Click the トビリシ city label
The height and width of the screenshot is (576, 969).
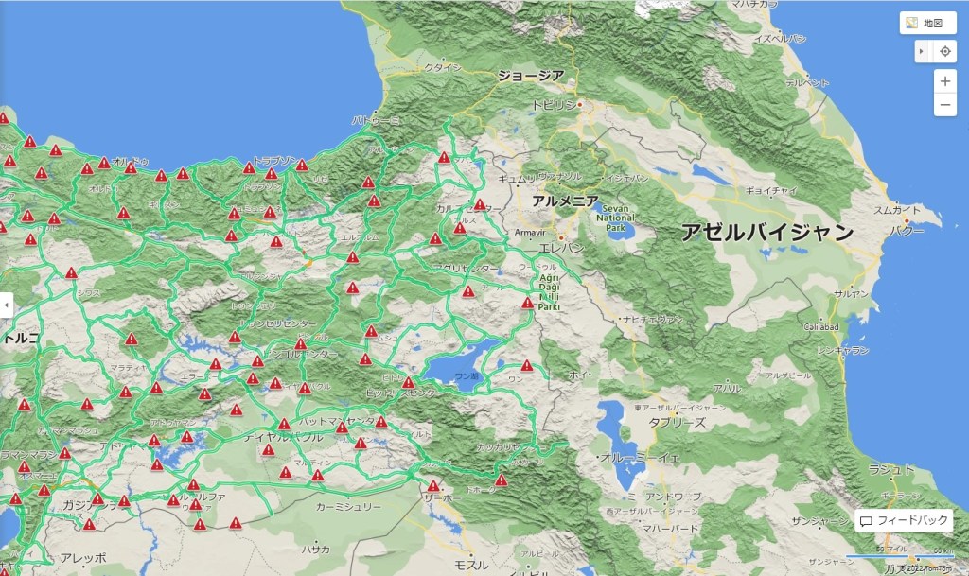click(554, 105)
